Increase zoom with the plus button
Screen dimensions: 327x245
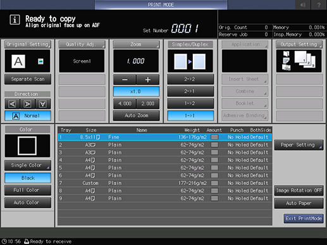tap(148, 80)
